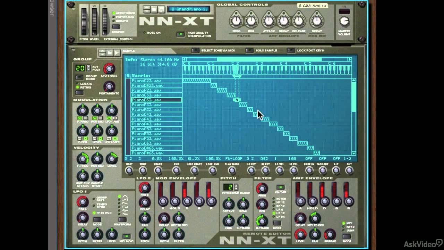Select PianoD#23.wav sample row
Viewport: 444px width, 250px height.
pyautogui.click(x=156, y=85)
